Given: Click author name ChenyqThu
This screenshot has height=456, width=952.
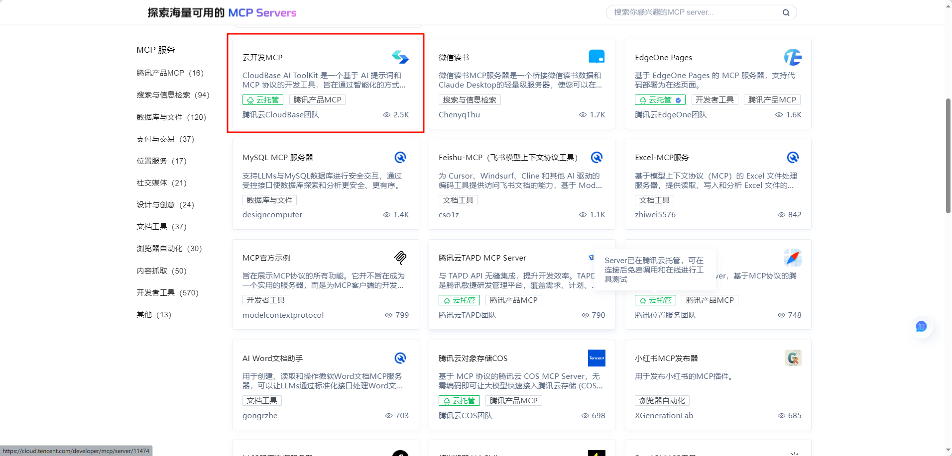Looking at the screenshot, I should 459,115.
